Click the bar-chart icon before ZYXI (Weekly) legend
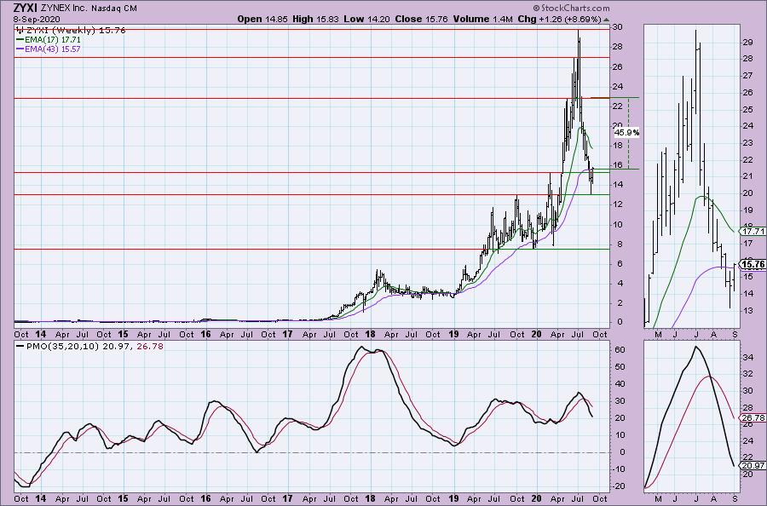This screenshot has width=767, height=506. [20, 30]
